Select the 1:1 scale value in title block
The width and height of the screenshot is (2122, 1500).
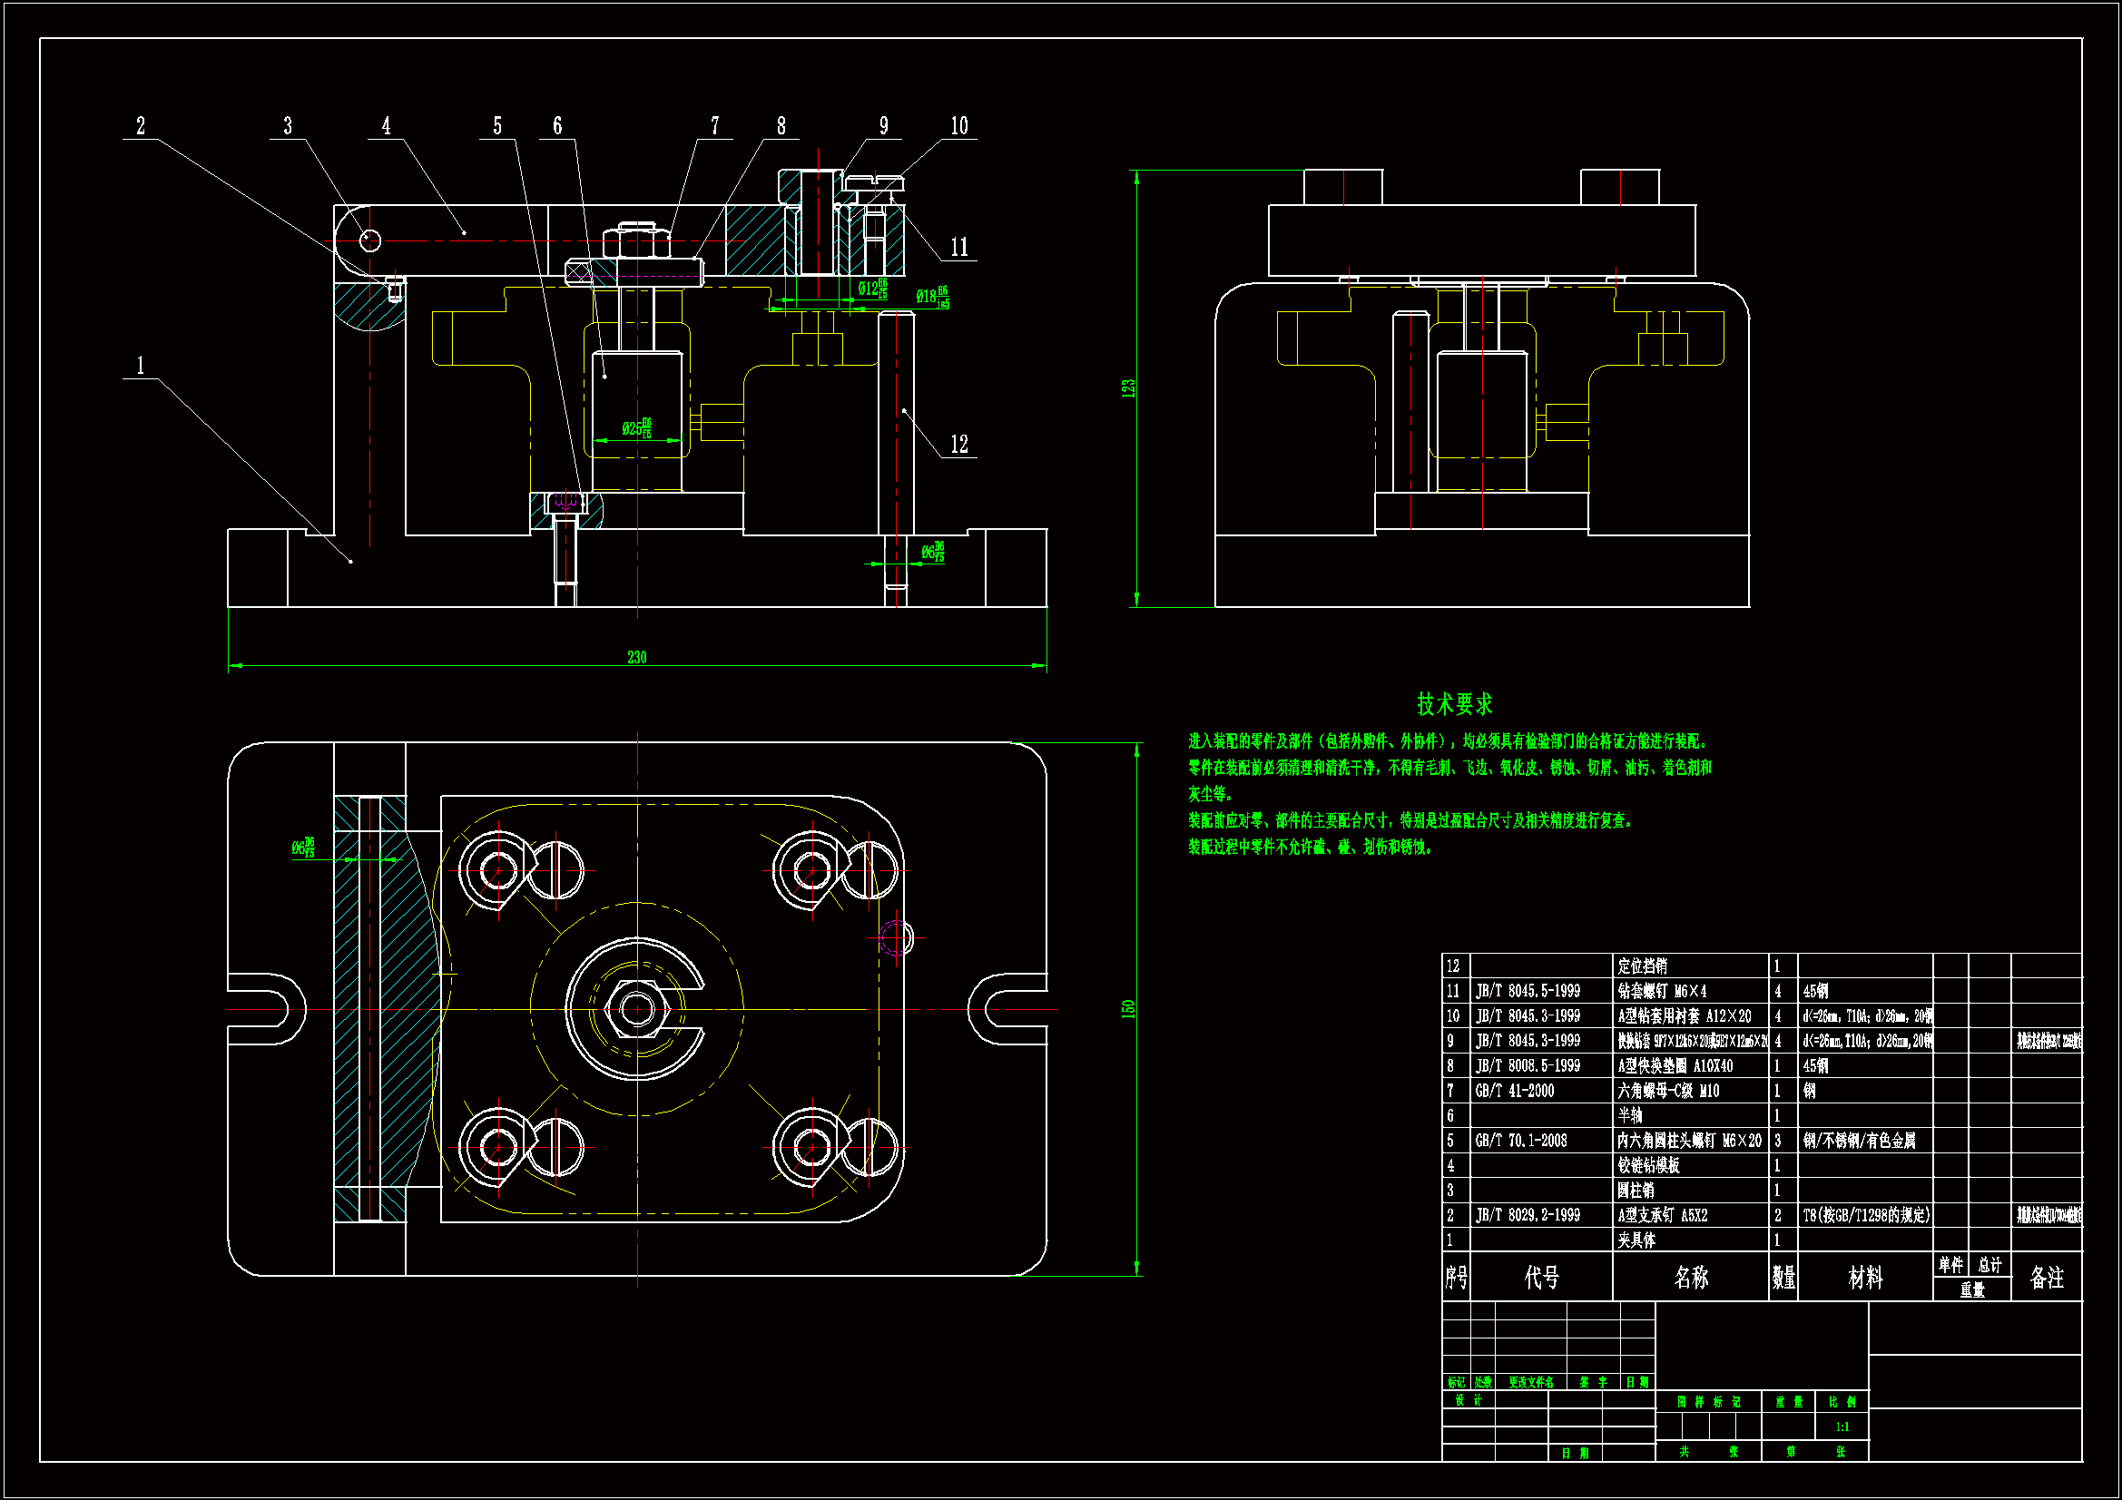pyautogui.click(x=1842, y=1427)
